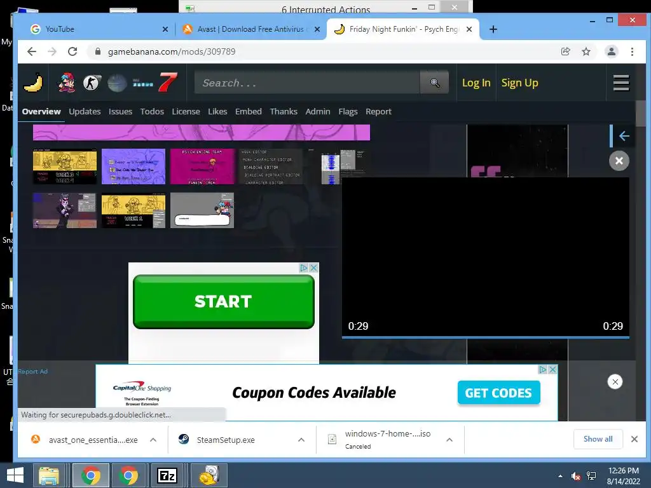Open the Flags tab

click(348, 112)
